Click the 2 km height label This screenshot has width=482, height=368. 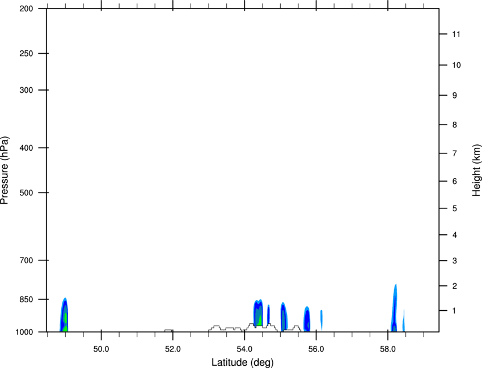coord(455,286)
